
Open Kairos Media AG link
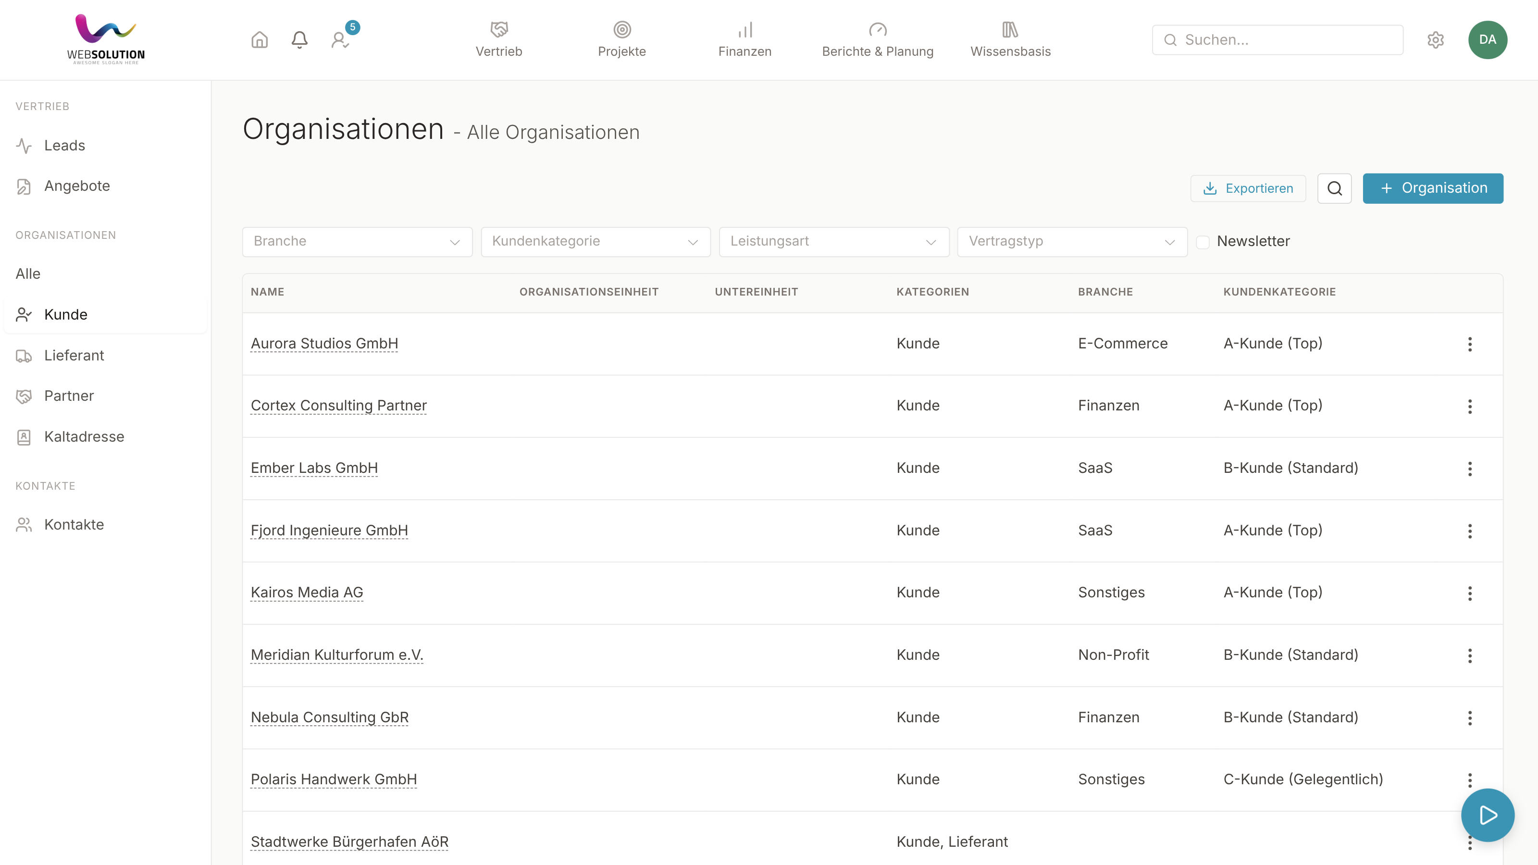point(307,592)
